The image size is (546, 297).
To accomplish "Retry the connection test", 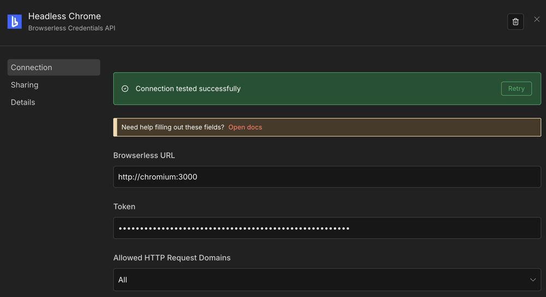I will (516, 89).
